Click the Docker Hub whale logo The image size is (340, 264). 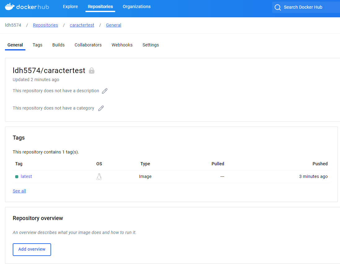coord(10,7)
